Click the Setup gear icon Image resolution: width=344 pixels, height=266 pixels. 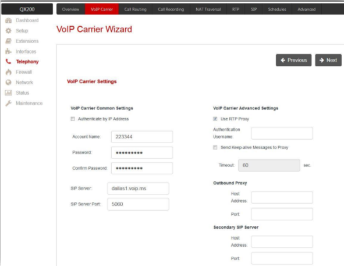click(9, 31)
